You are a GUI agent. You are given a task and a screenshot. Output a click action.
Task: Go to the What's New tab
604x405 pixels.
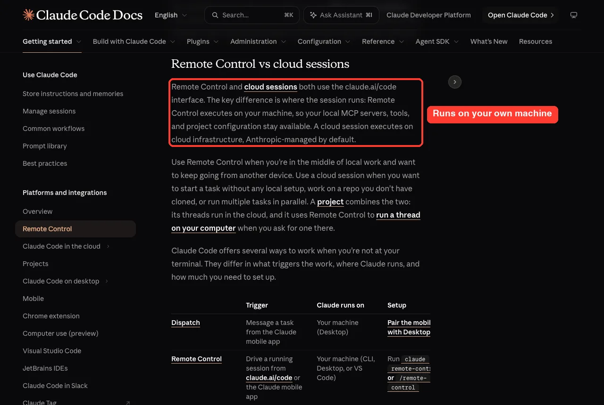pos(489,41)
